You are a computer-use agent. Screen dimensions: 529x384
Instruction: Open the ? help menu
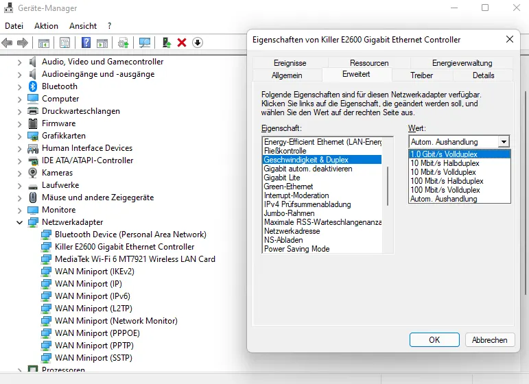(x=110, y=26)
